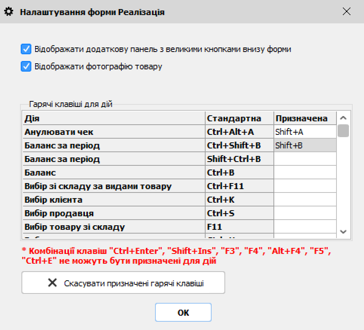The height and width of the screenshot is (330, 364).
Task: Click the scrollbar up arrow
Action: [x=344, y=118]
